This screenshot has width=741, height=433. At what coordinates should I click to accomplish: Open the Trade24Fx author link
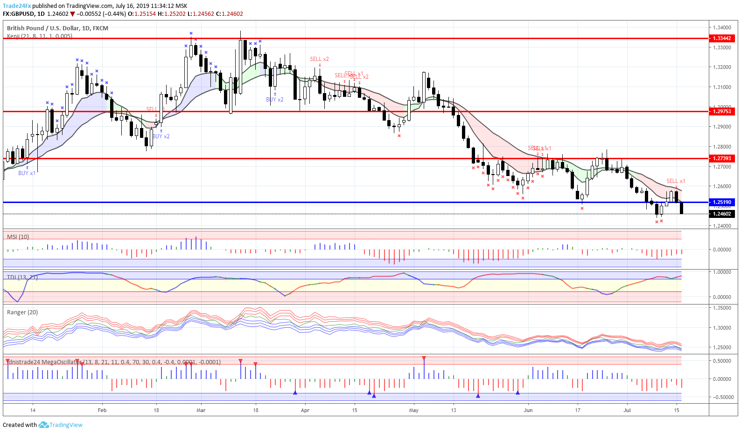[17, 6]
